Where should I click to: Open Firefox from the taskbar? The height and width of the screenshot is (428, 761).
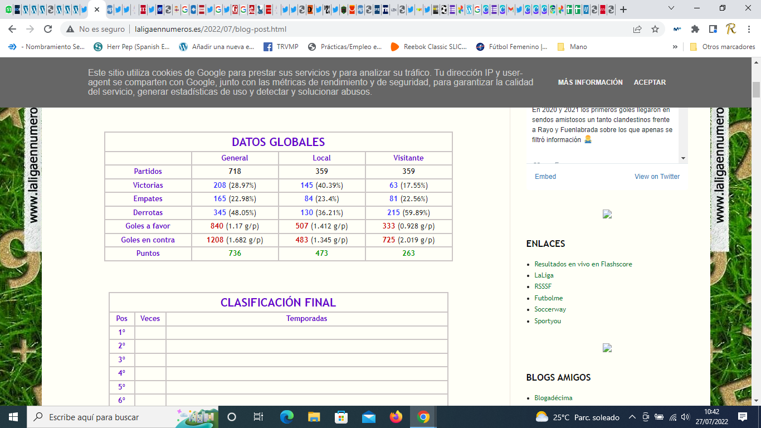click(396, 417)
